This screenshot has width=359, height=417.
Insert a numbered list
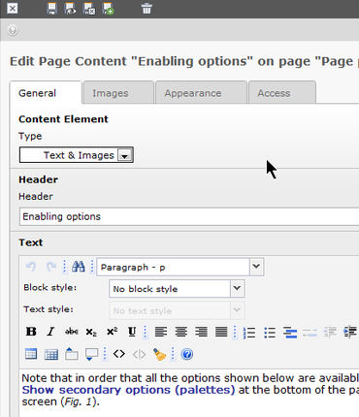[249, 333]
